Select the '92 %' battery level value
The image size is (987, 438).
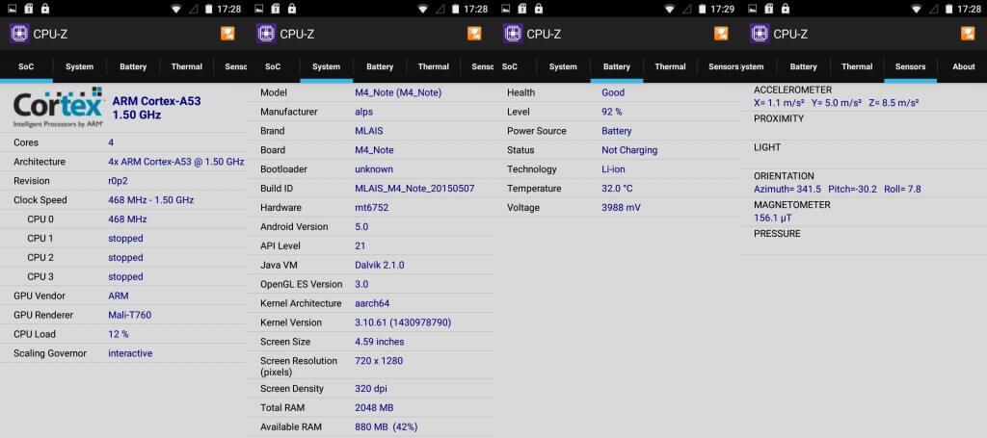click(612, 112)
